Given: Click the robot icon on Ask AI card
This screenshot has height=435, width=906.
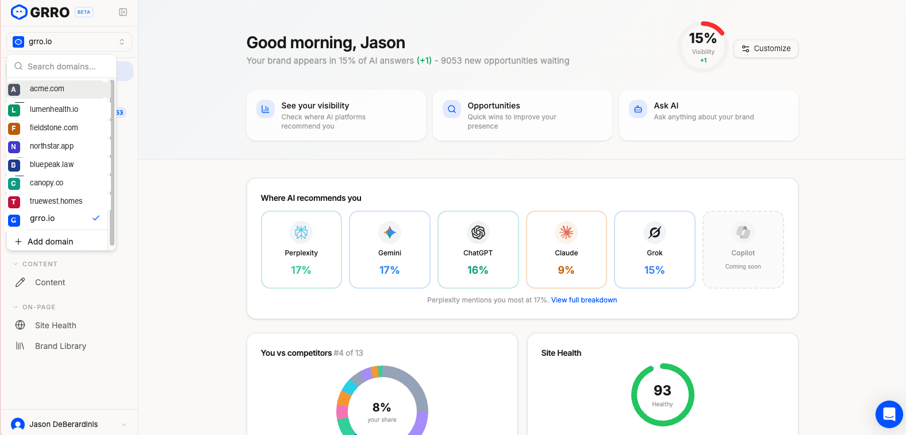Looking at the screenshot, I should pos(638,109).
